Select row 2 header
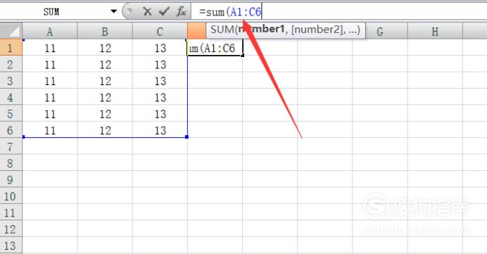The height and width of the screenshot is (254, 487). tap(11, 64)
